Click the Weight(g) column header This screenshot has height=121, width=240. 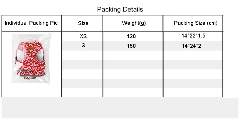[134, 23]
